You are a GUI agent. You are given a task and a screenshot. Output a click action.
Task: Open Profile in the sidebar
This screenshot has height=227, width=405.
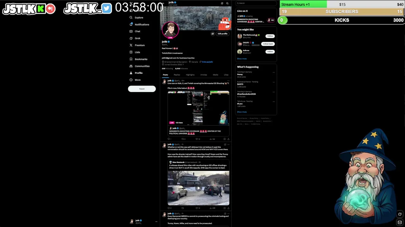(136, 73)
